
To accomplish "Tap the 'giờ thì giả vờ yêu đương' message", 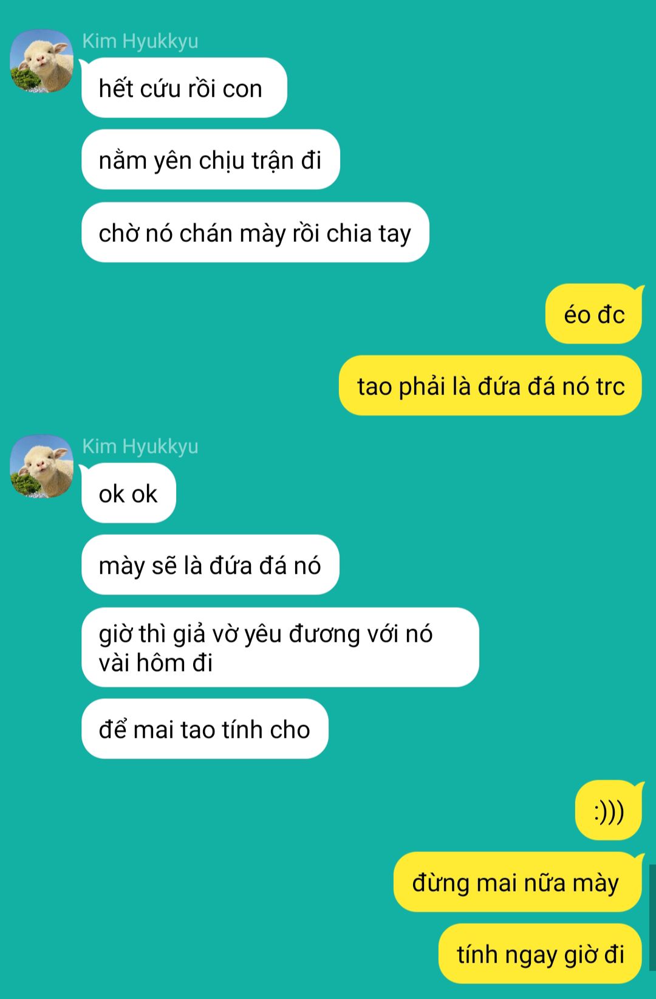I will (x=280, y=648).
